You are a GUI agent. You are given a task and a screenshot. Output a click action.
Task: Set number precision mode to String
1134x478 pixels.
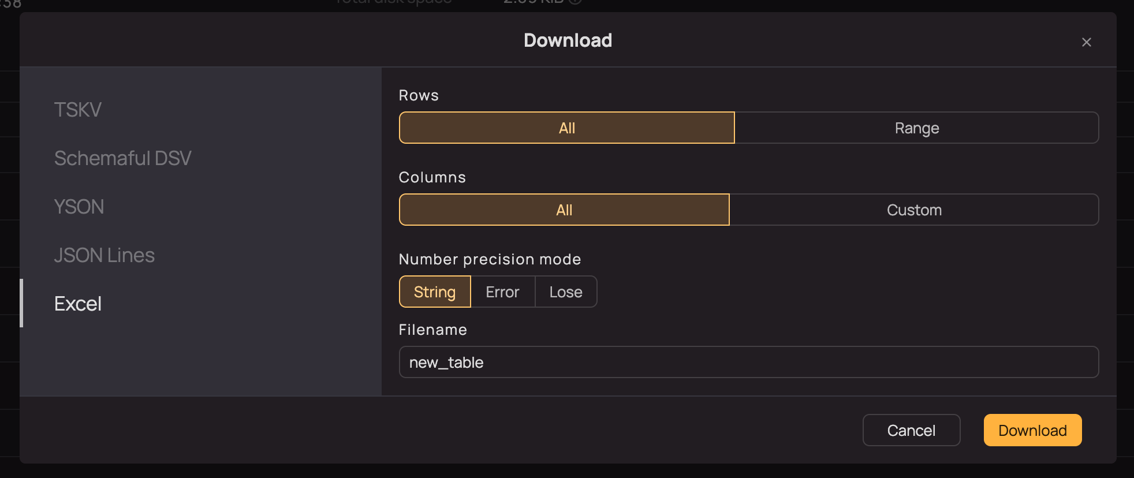click(434, 292)
